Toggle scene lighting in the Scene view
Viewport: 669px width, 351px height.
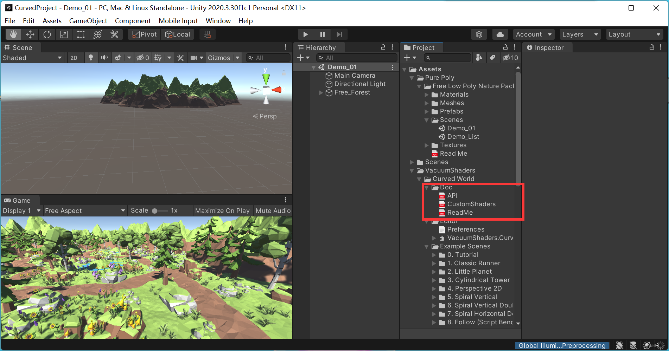coord(91,58)
